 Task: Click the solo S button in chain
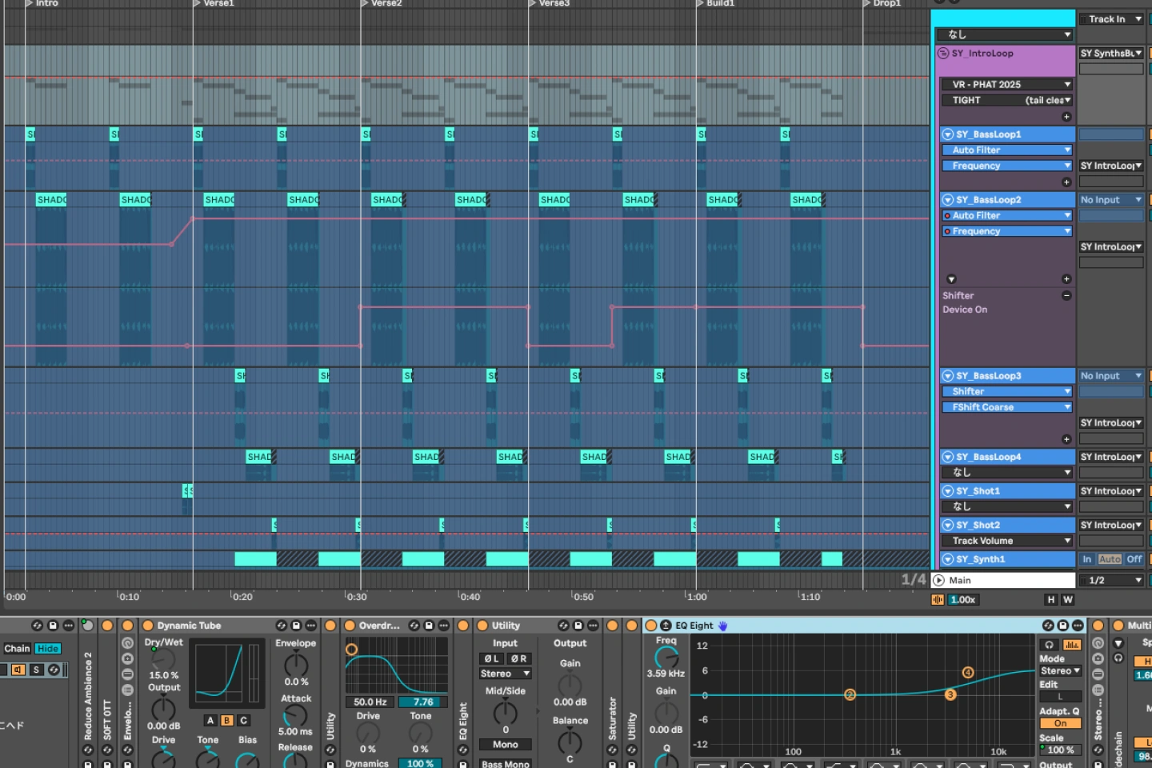[36, 670]
